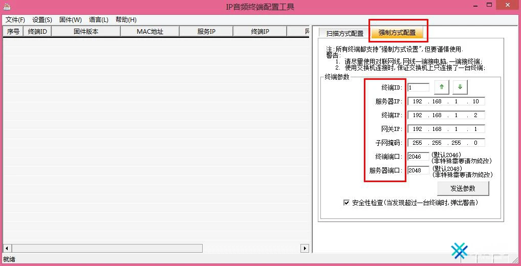
Task: Click the MAC地址 column header
Action: (x=150, y=32)
